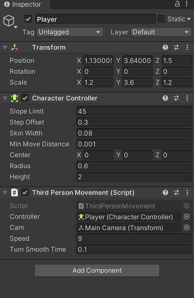
Task: Click the Main Camera object picker circle
Action: [187, 227]
